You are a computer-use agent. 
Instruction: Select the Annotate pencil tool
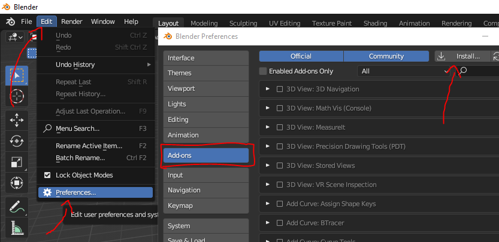click(17, 207)
